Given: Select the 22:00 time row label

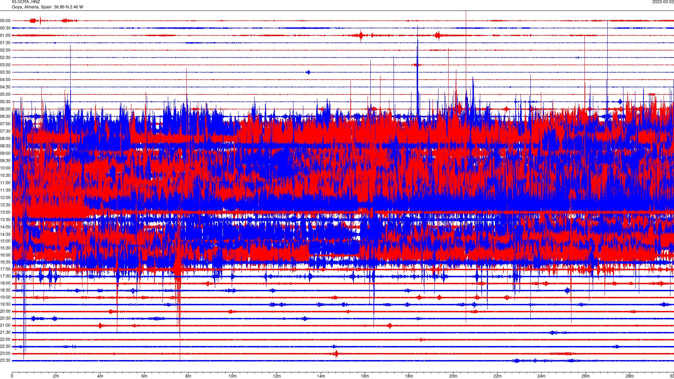Looking at the screenshot, I should 5,339.
